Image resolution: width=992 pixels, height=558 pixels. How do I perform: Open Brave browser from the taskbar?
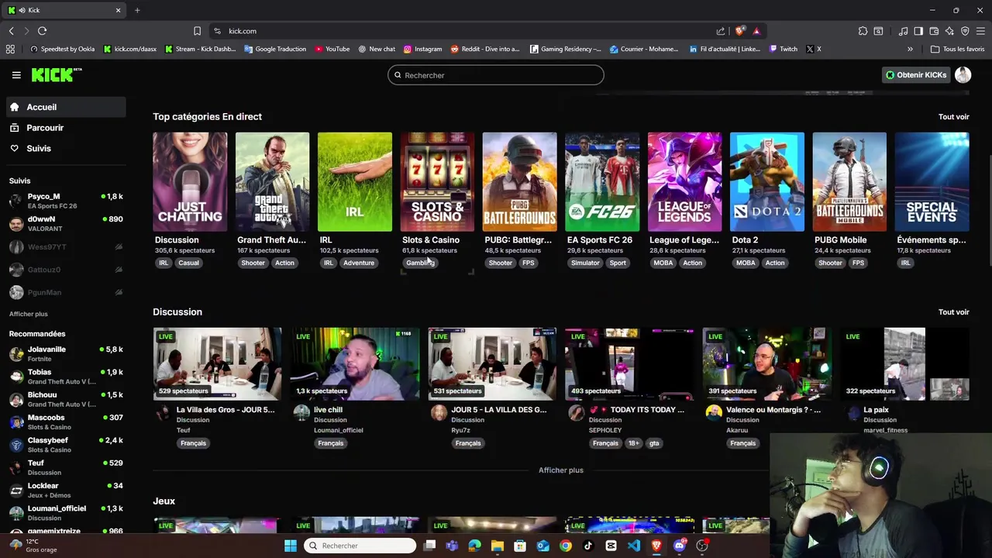pyautogui.click(x=656, y=546)
